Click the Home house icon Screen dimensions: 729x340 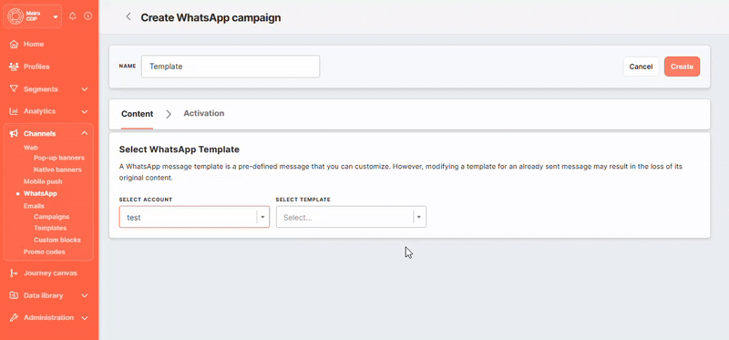(x=14, y=44)
